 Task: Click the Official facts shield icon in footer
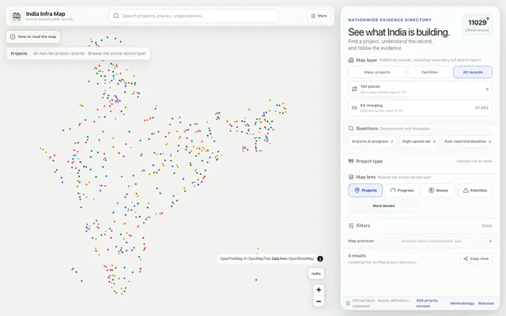coord(348,303)
